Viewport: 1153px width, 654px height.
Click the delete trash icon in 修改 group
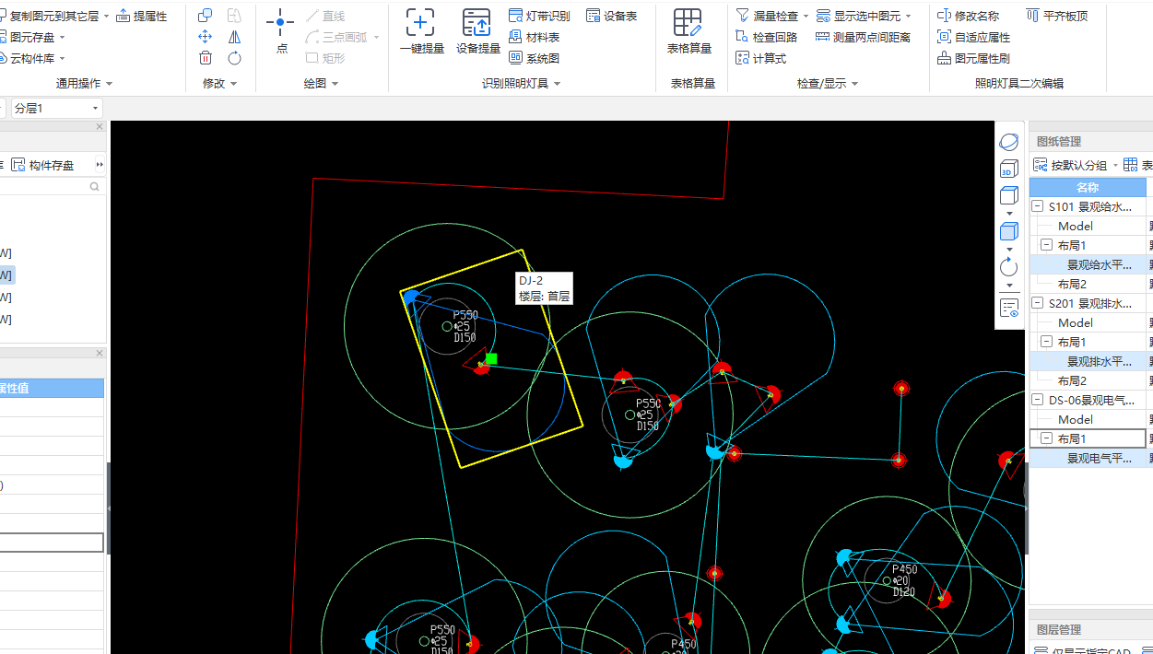[206, 58]
